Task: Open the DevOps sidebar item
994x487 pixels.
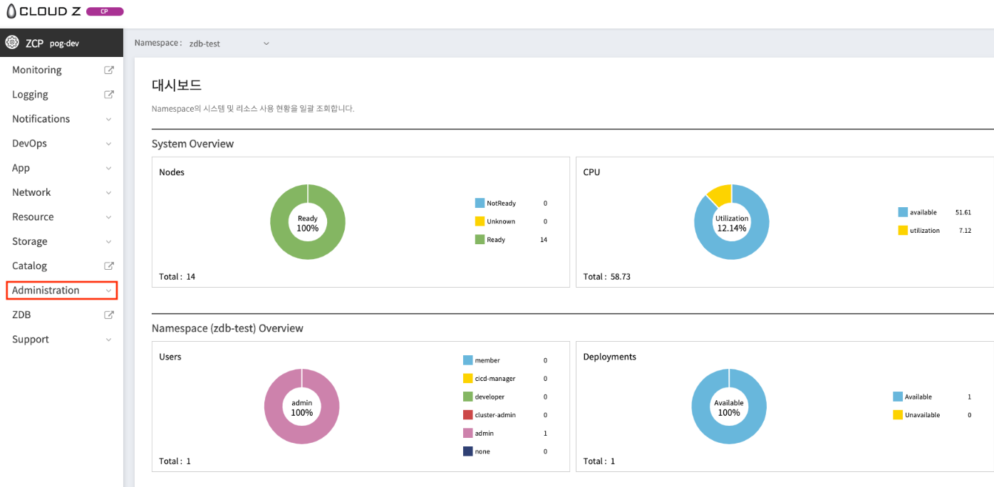Action: pyautogui.click(x=29, y=143)
